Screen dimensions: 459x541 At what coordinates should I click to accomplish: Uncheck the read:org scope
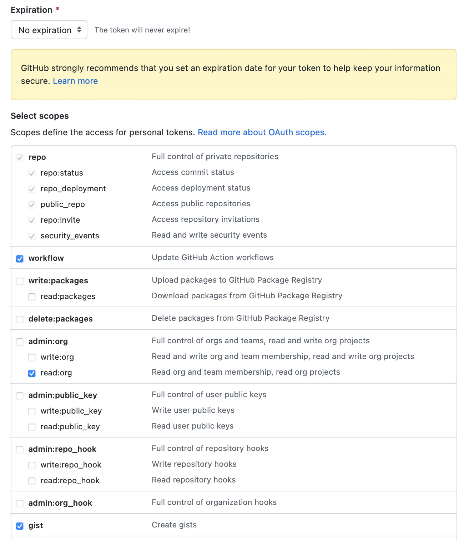[32, 373]
